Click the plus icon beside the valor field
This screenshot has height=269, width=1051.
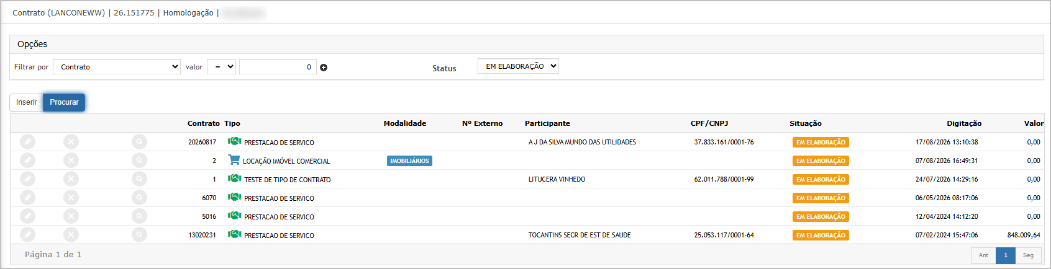coord(324,68)
